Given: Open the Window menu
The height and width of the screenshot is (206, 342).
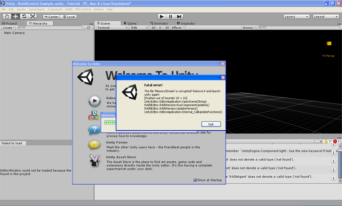Looking at the screenshot, I should click(x=99, y=9).
